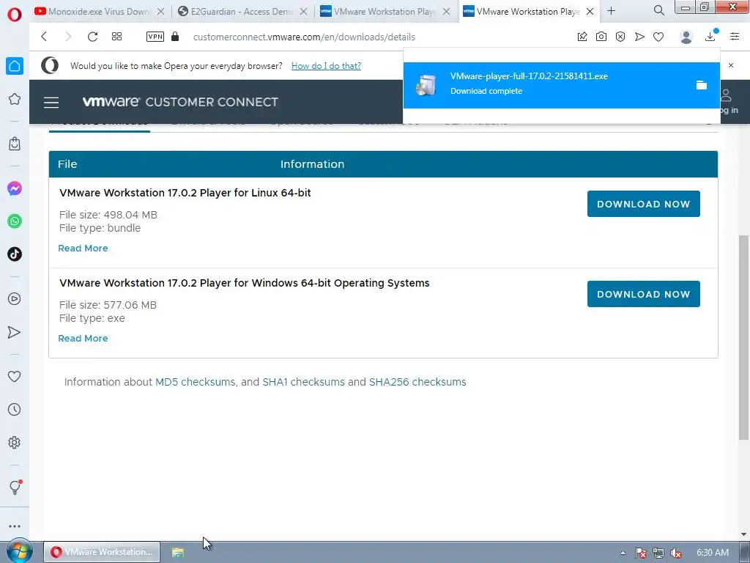Open the downloads panel icon
Screen dimensions: 750x563
[710, 37]
